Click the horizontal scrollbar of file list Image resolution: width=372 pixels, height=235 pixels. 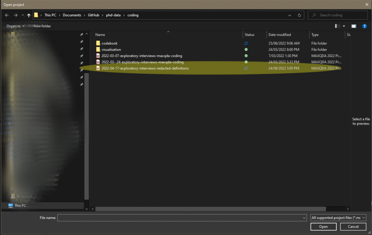pos(210,209)
